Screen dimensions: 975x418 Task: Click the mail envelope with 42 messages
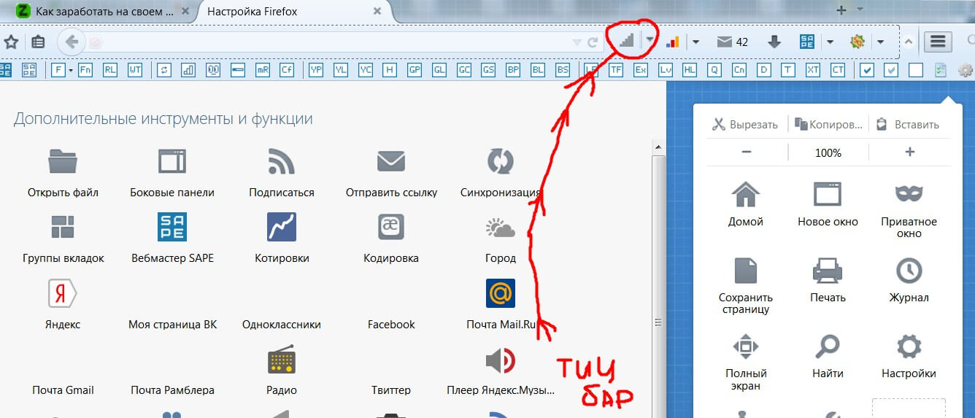(733, 42)
